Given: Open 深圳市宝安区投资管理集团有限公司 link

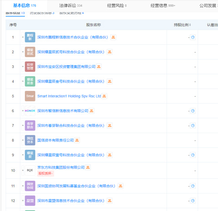Looking at the screenshot, I should pyautogui.click(x=66, y=67).
